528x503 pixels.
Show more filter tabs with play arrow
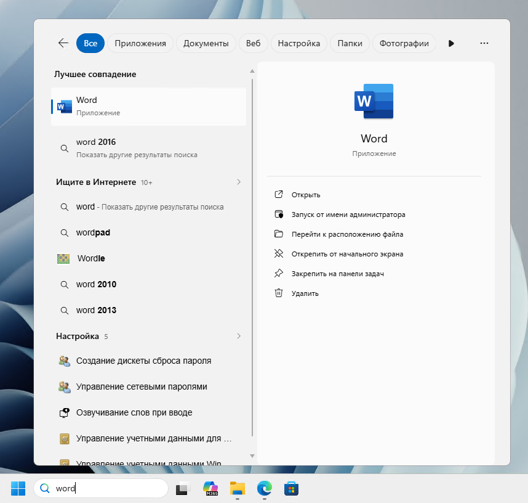click(451, 43)
